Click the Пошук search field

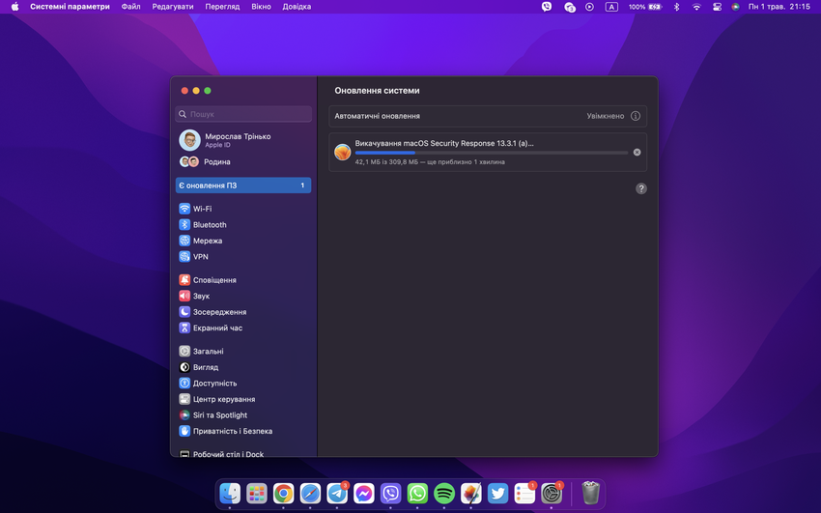coord(243,114)
